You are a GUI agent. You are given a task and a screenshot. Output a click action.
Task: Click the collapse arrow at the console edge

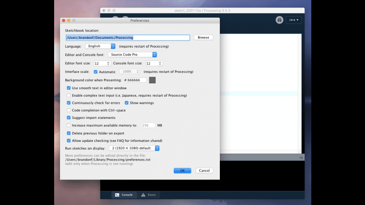click(301, 158)
